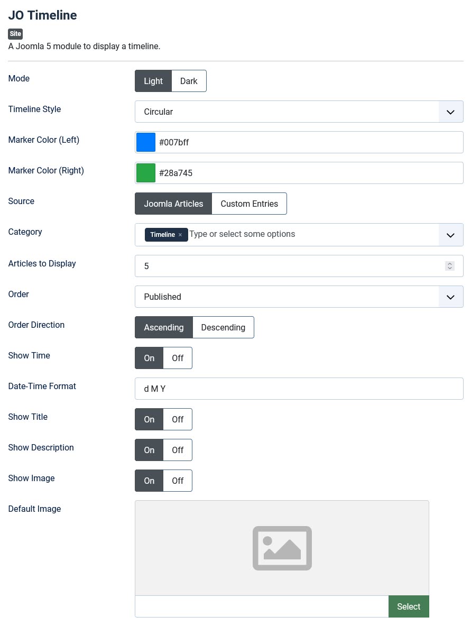Open the green right marker color swatch

pos(146,173)
